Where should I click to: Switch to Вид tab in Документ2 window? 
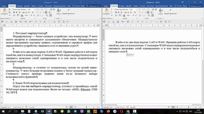tap(171, 6)
